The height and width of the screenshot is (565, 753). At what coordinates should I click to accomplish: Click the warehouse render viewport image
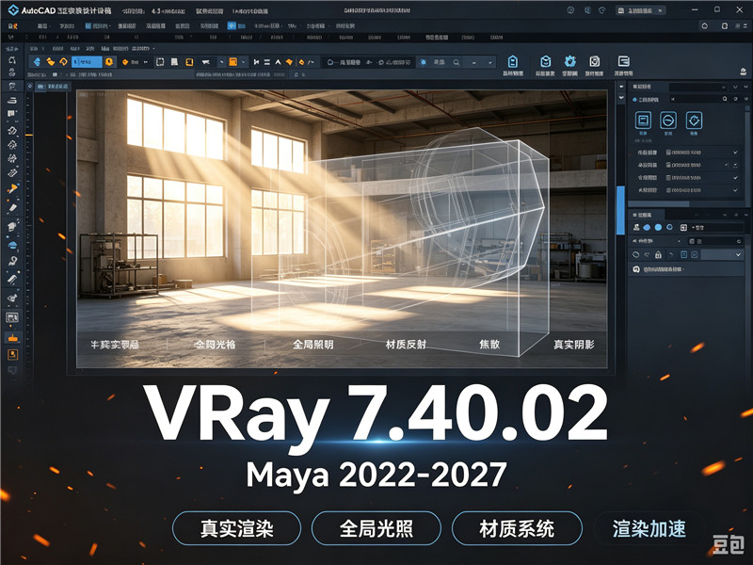(342, 229)
